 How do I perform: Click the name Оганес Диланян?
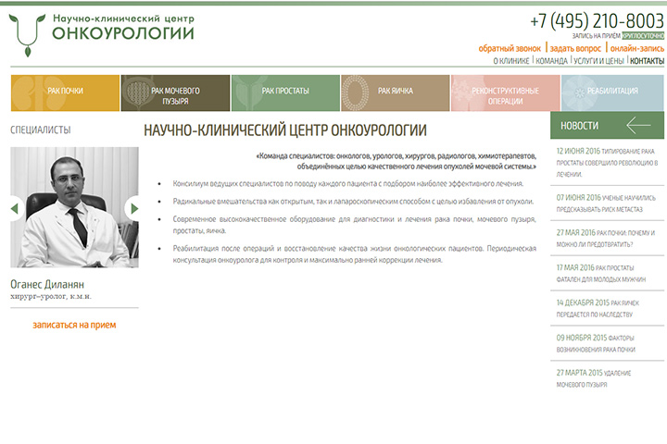(47, 284)
